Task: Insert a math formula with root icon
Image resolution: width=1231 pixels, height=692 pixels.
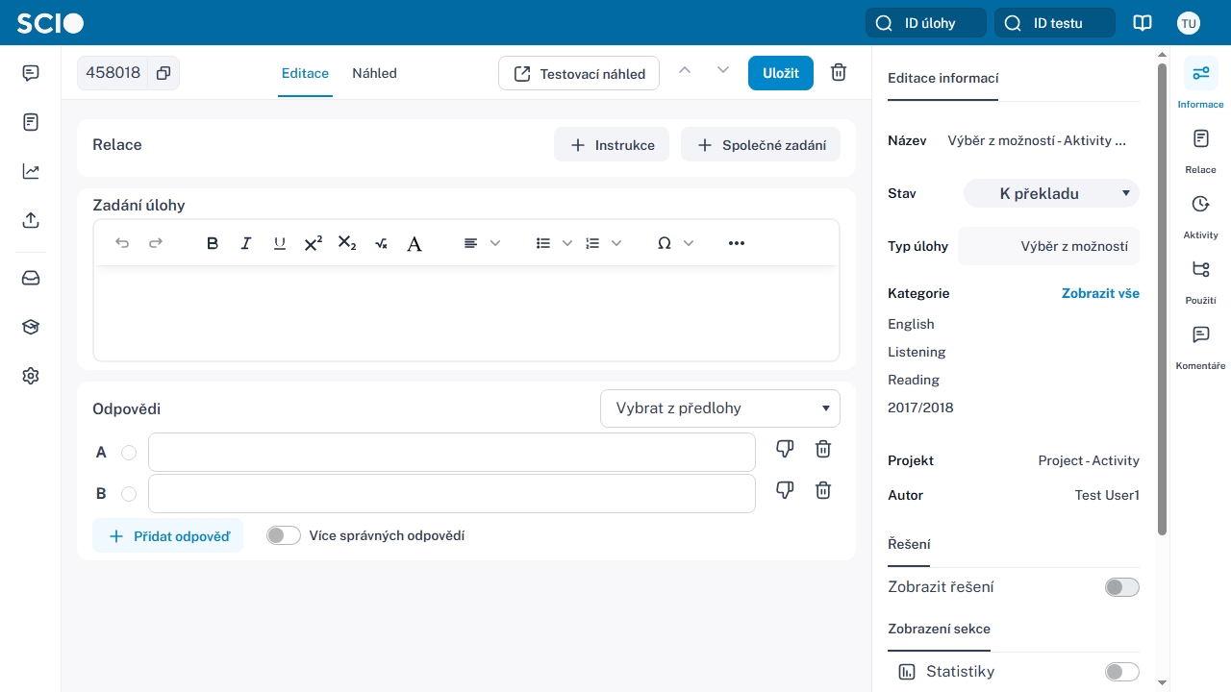Action: [x=381, y=243]
